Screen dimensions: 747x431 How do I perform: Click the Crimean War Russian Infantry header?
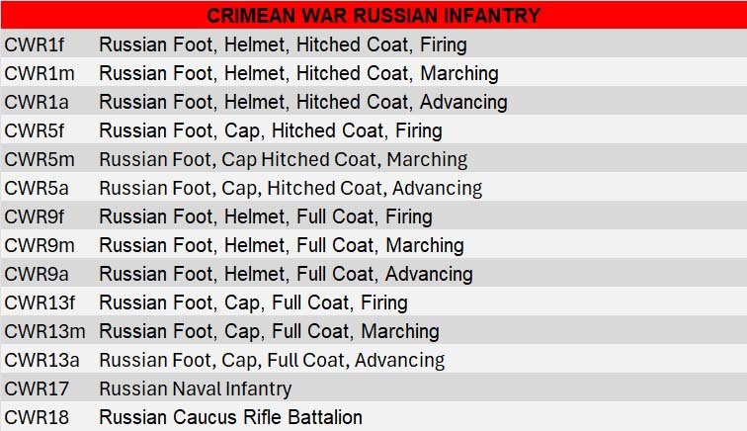(x=373, y=15)
